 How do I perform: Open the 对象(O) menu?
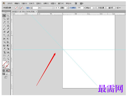pyautogui.click(x=24, y=3)
